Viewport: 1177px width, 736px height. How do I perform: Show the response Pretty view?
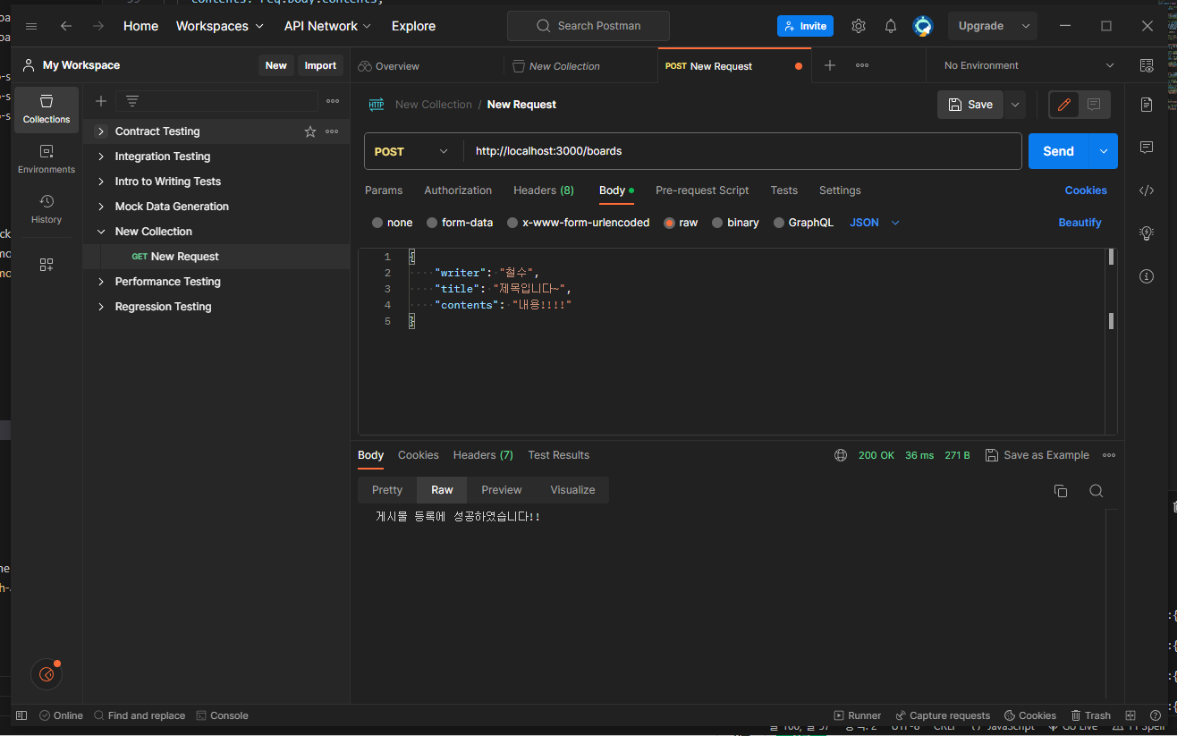(387, 490)
